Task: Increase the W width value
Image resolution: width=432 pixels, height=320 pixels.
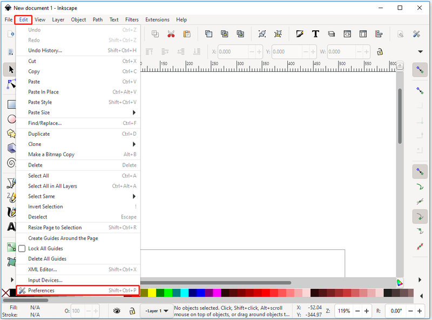Action: pyautogui.click(x=367, y=51)
